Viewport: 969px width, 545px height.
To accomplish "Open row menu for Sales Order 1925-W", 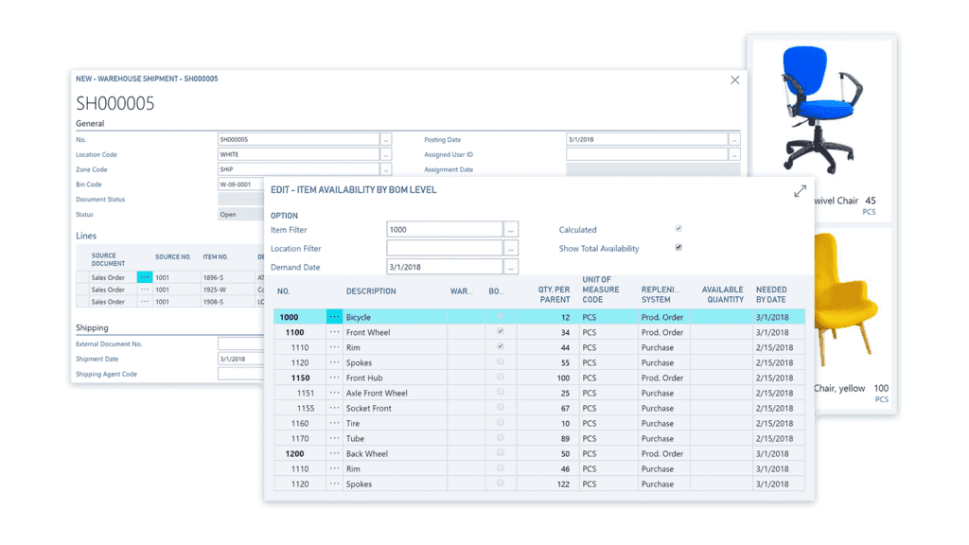I will [145, 290].
